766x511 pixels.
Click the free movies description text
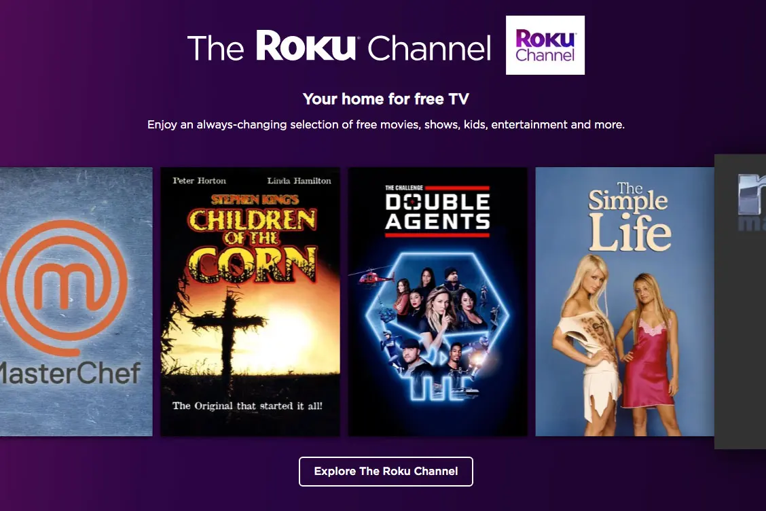(386, 125)
